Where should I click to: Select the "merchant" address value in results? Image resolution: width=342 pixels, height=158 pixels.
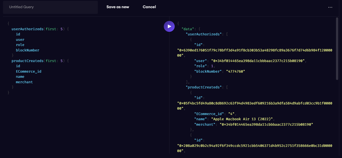coord(267,124)
